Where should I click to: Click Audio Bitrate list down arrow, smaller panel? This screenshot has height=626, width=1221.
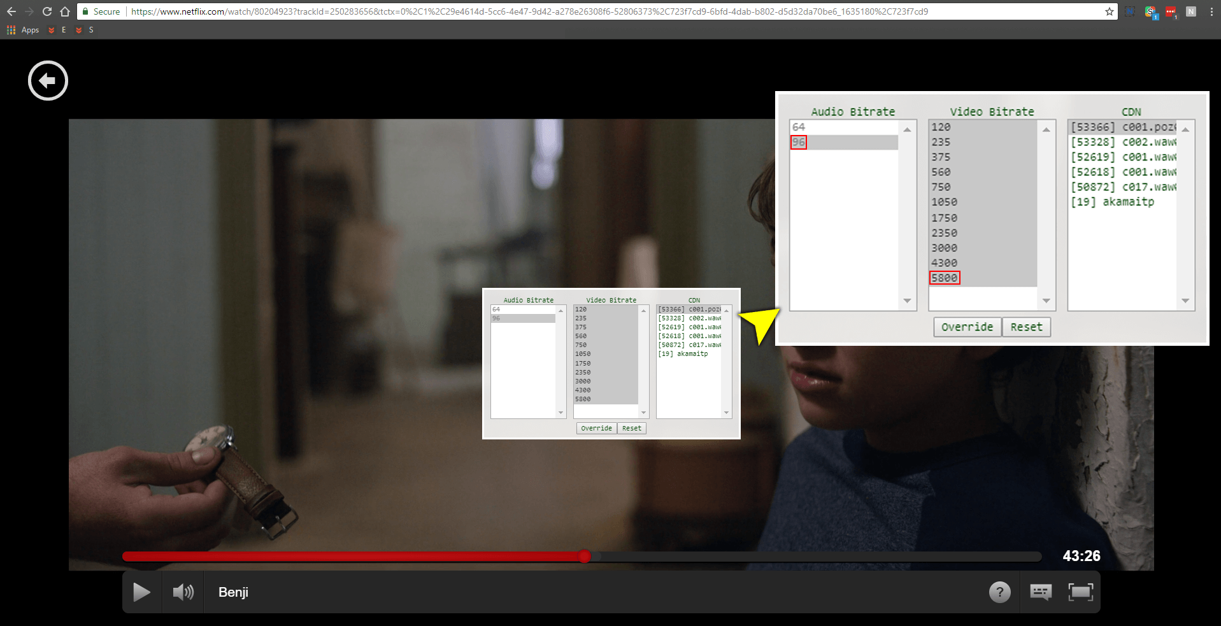coord(561,413)
